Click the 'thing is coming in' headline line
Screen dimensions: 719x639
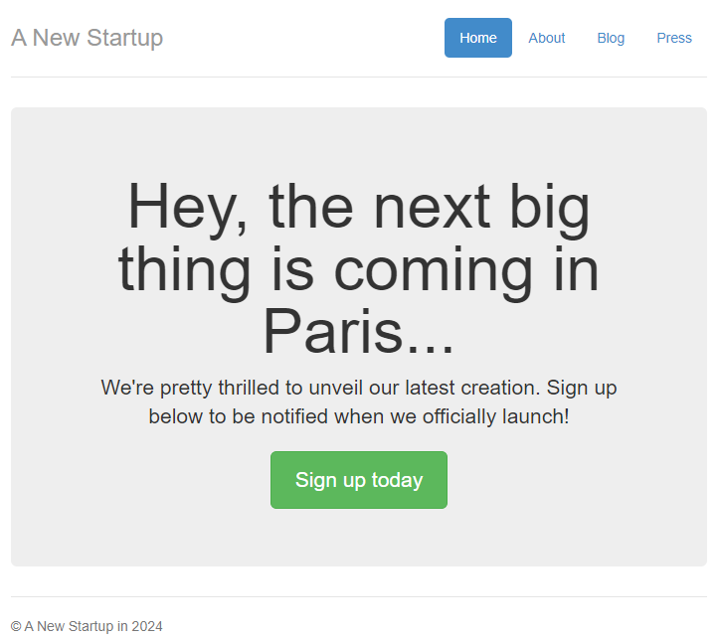(358, 269)
